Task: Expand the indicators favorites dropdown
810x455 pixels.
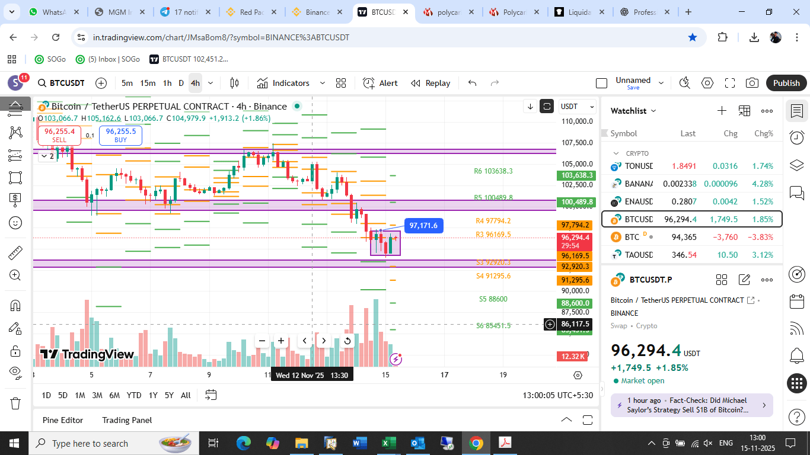Action: point(322,83)
